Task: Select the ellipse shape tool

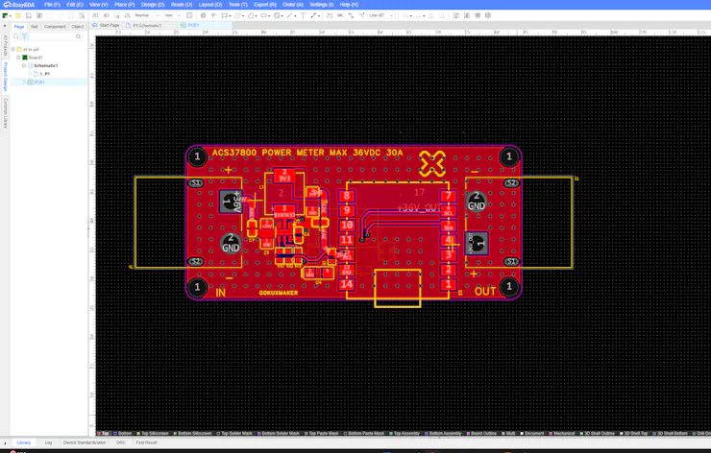Action: click(263, 15)
